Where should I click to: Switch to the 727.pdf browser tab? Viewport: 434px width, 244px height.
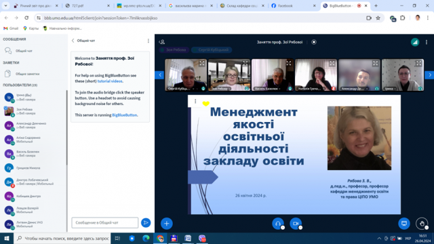coord(87,5)
